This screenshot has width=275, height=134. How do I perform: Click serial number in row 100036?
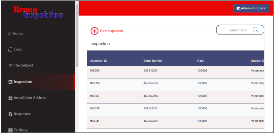pos(151,83)
